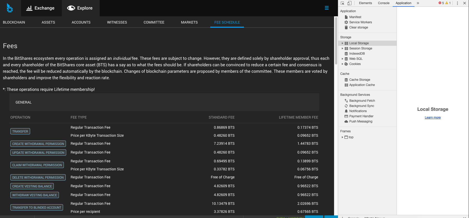Image resolution: width=469 pixels, height=218 pixels.
Task: Click the red error count icon
Action: pyautogui.click(x=440, y=3)
